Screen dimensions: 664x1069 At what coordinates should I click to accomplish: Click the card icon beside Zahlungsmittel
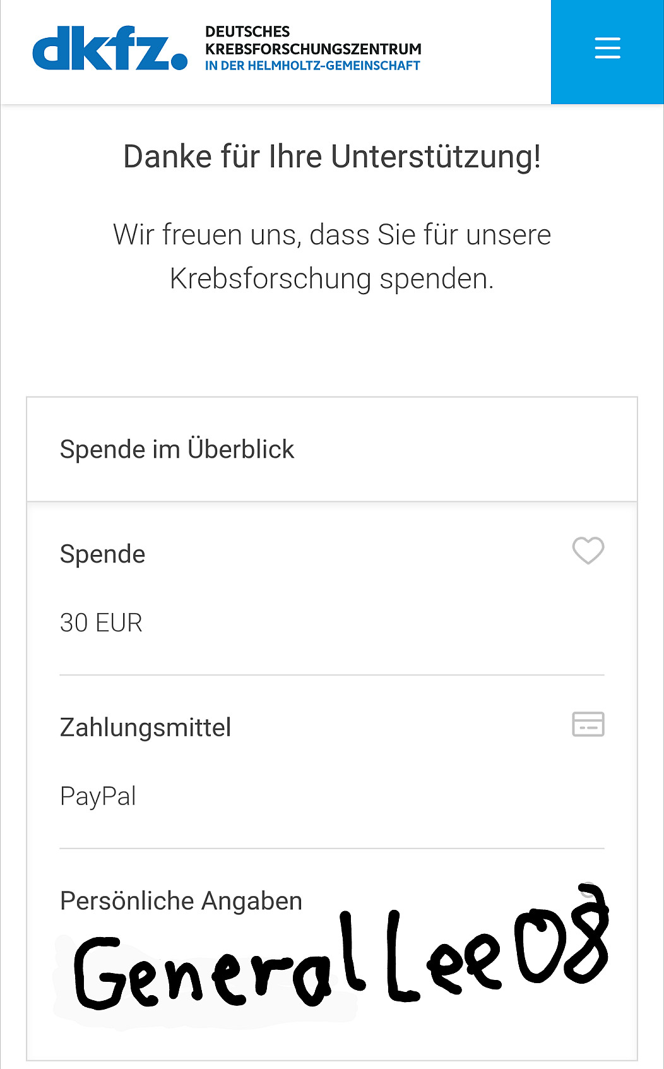(x=588, y=724)
